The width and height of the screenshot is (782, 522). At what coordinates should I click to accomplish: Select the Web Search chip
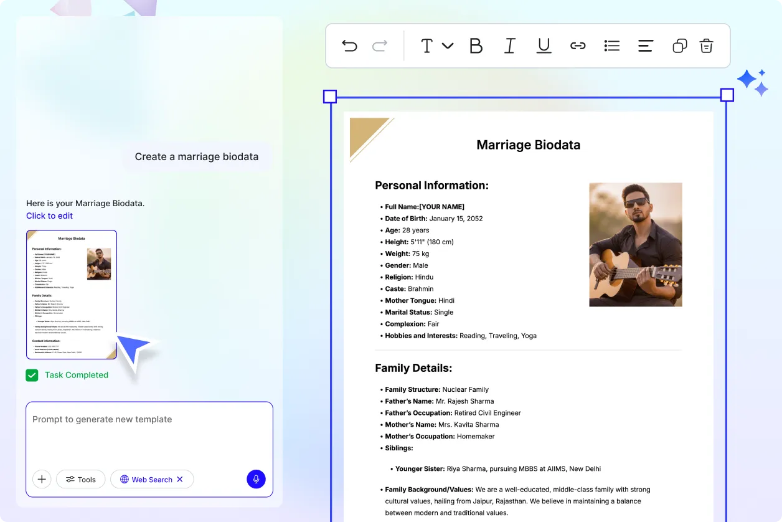pyautogui.click(x=152, y=479)
